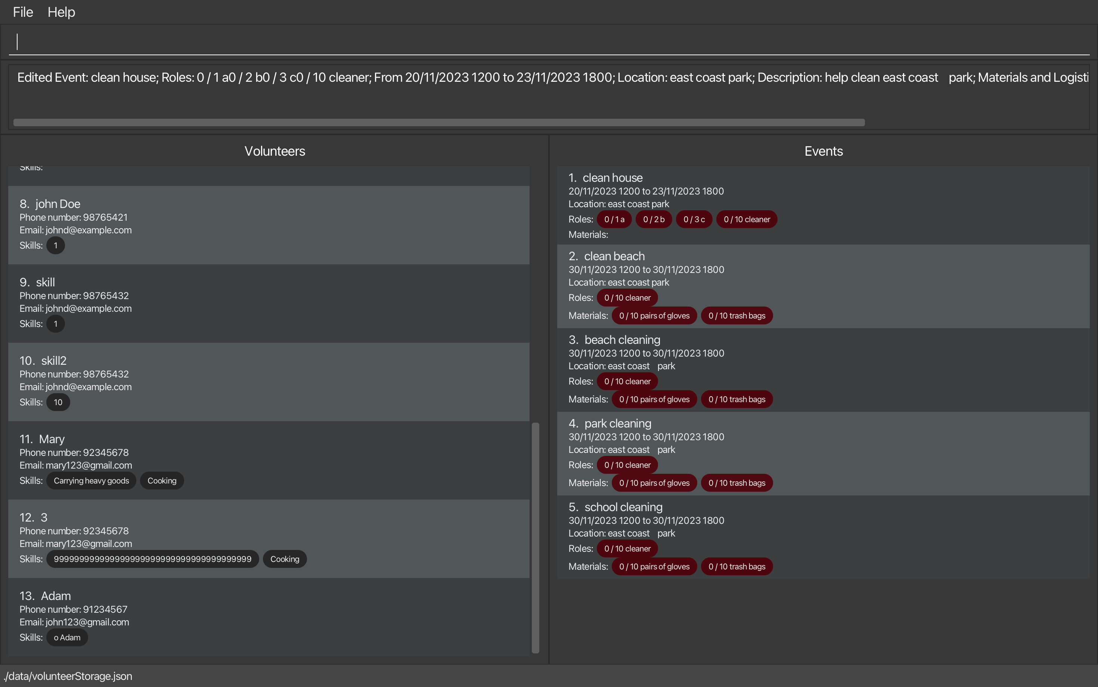Image resolution: width=1098 pixels, height=687 pixels.
Task: Click the '0 / 1 a' role tag
Action: pyautogui.click(x=614, y=220)
